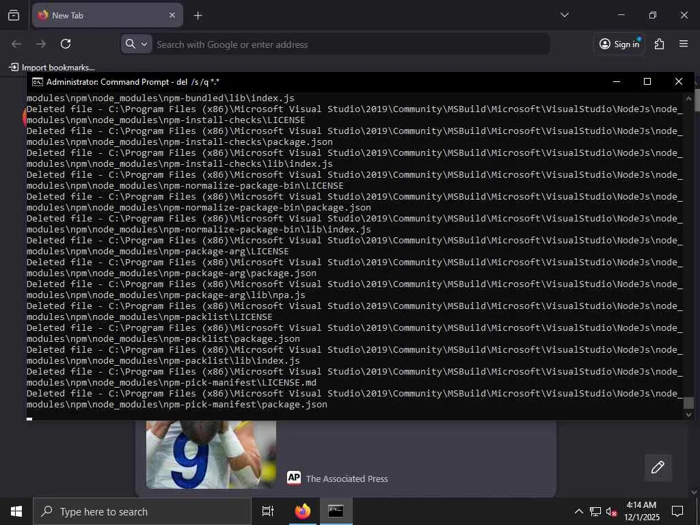700x525 pixels.
Task: Open the Firefox extensions puzzle icon
Action: tap(660, 44)
